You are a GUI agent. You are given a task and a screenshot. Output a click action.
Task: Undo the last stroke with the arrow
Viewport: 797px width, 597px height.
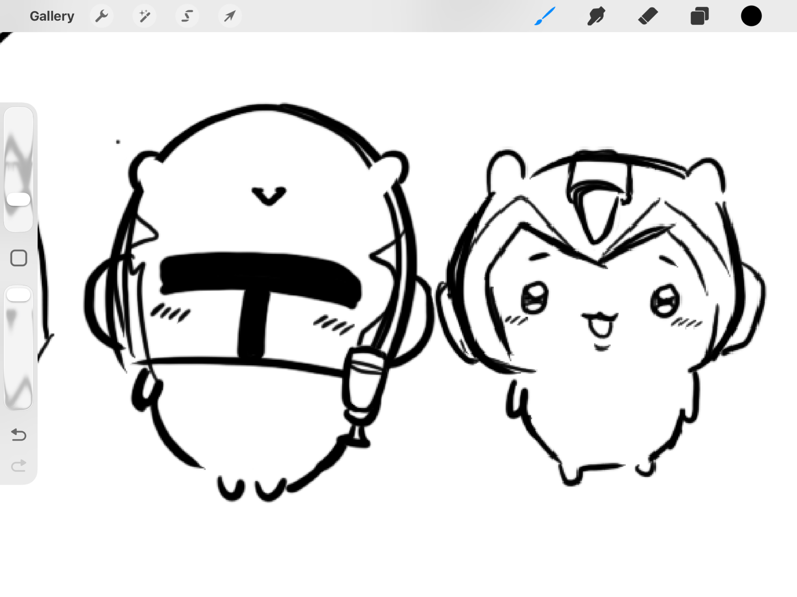[x=18, y=435]
